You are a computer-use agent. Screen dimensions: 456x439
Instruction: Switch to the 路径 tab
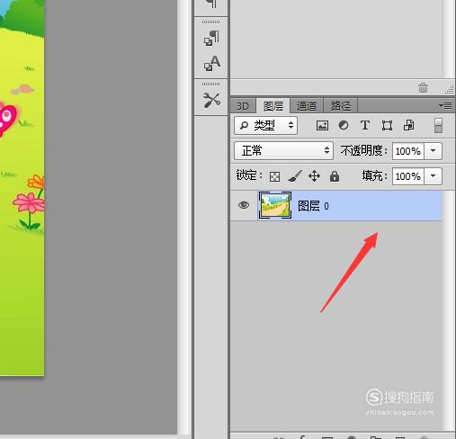(x=341, y=106)
